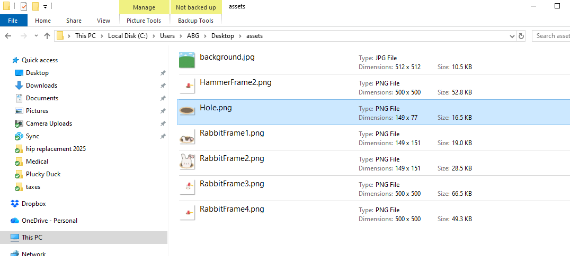Click Users in the address breadcrumb

coord(167,36)
